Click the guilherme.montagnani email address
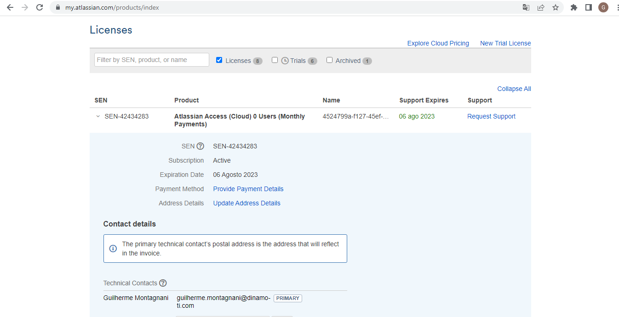 (x=224, y=302)
